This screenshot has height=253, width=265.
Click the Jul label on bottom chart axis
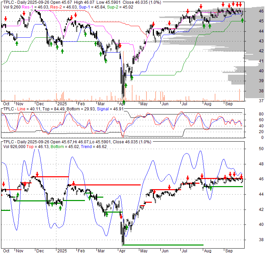184,251
